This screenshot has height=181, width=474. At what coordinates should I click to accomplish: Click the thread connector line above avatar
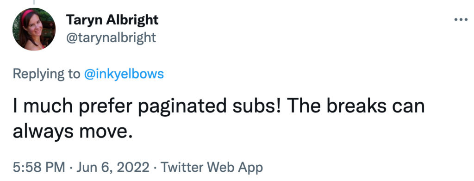click(x=34, y=2)
